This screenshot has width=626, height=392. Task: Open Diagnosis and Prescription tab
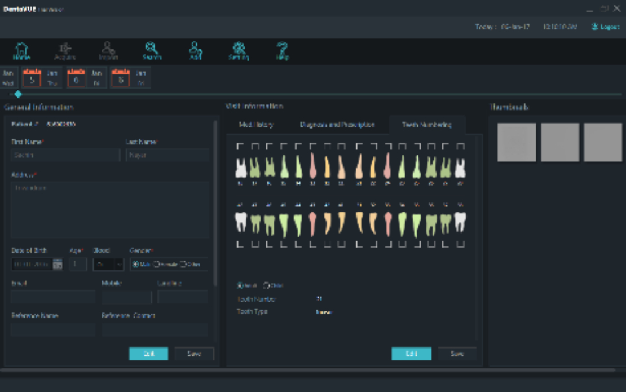337,125
